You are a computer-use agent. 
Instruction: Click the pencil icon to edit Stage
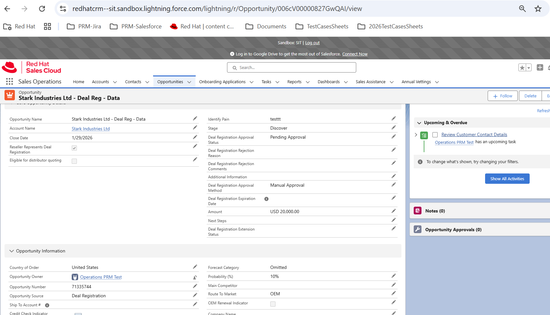click(393, 128)
